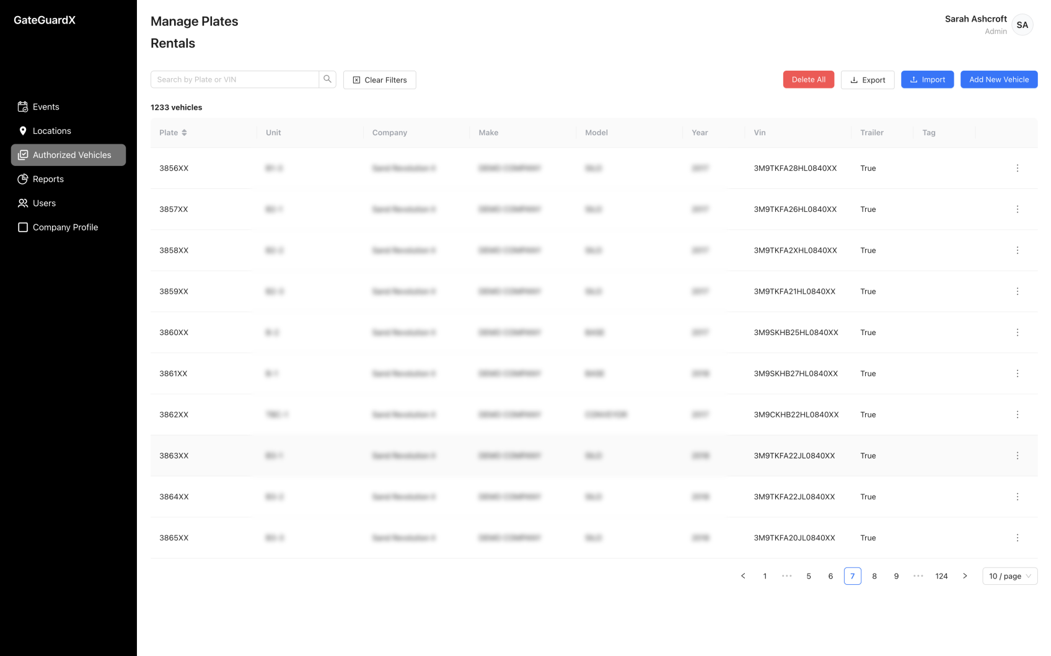Go to Locations in the sidebar
Screen dimensions: 1051x656
pyautogui.click(x=51, y=131)
